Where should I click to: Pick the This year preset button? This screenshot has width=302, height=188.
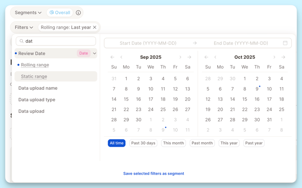click(x=229, y=143)
